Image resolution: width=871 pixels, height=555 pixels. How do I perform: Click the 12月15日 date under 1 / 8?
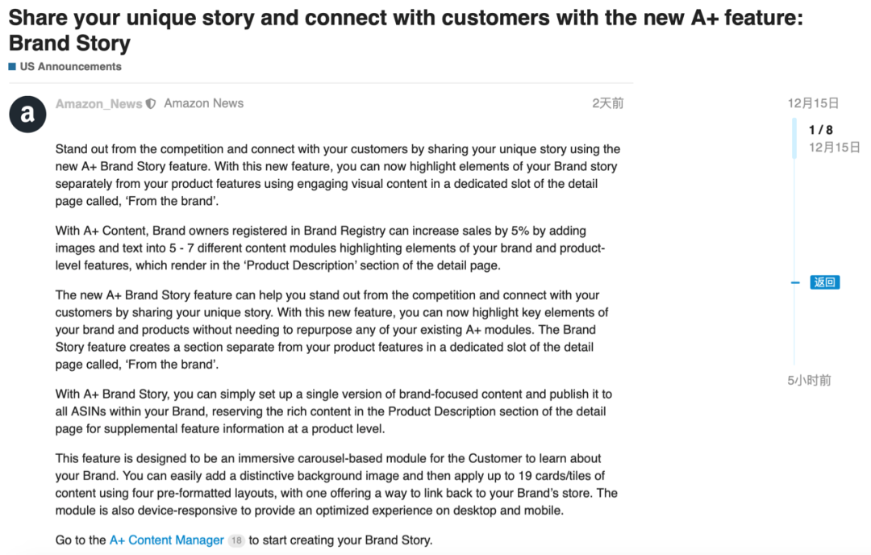click(835, 148)
